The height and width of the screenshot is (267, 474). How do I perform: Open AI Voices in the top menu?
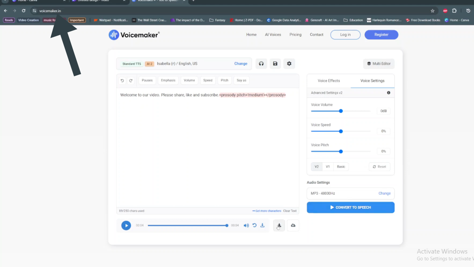[x=273, y=35]
